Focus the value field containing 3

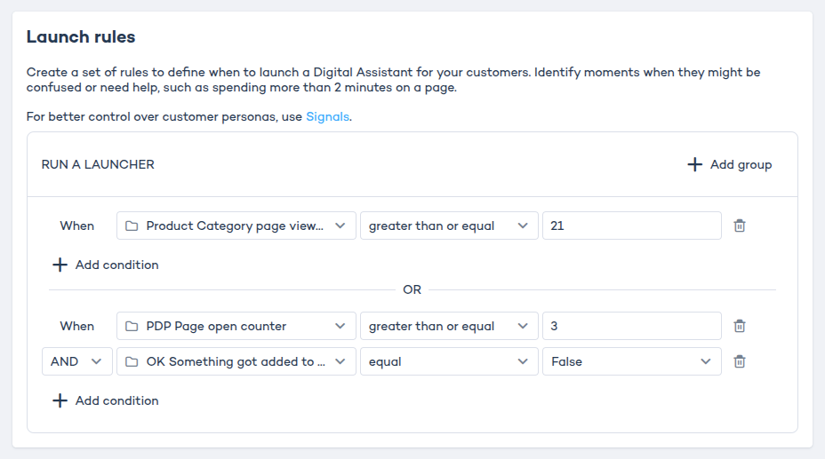631,326
